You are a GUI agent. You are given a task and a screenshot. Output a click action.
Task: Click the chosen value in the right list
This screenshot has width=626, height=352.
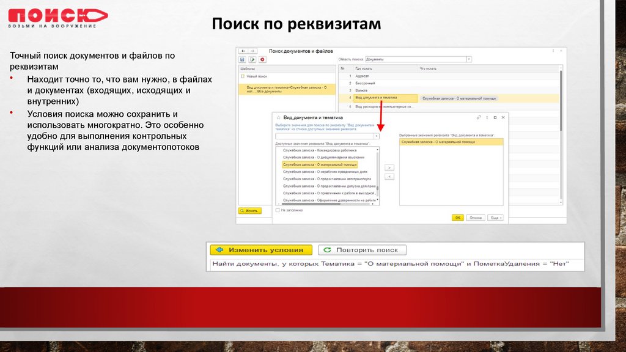451,142
